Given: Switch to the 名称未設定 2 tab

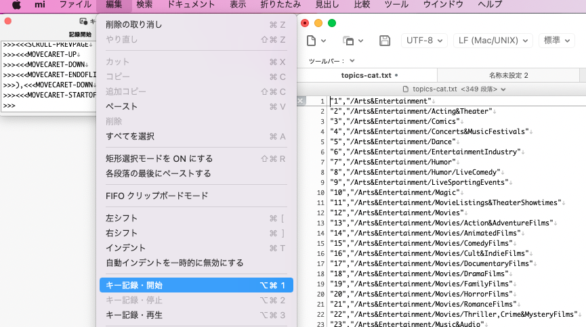Looking at the screenshot, I should (508, 74).
